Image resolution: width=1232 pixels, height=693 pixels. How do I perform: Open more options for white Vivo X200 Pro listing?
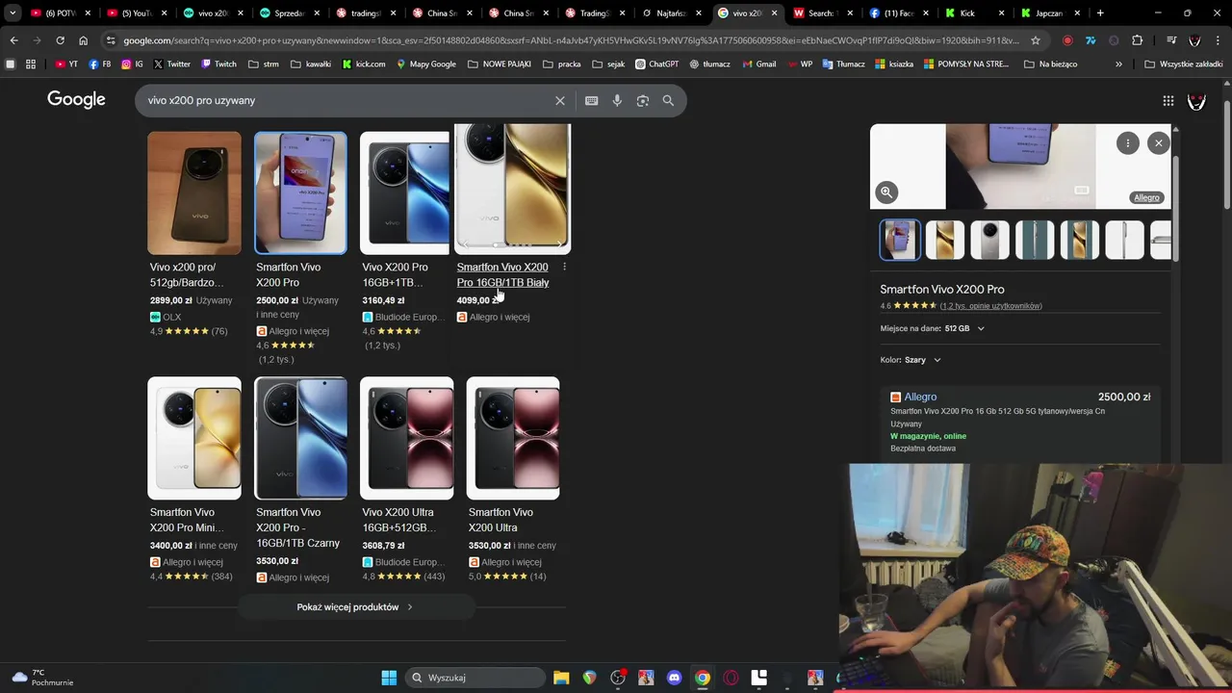[564, 267]
